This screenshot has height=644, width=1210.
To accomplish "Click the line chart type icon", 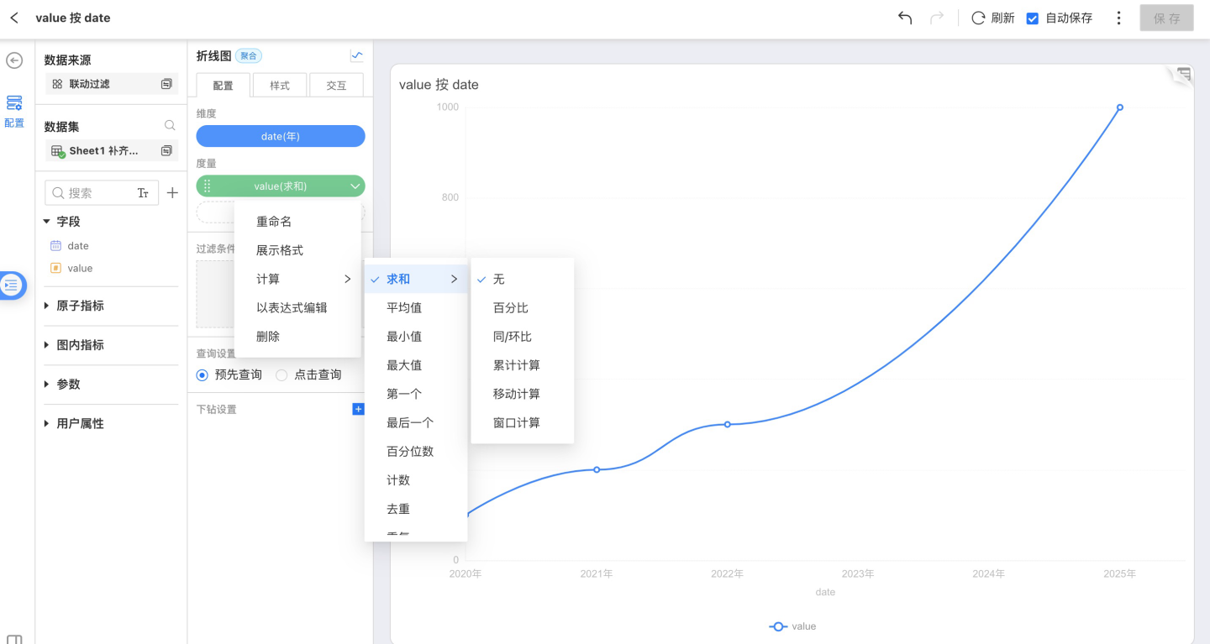I will point(356,56).
